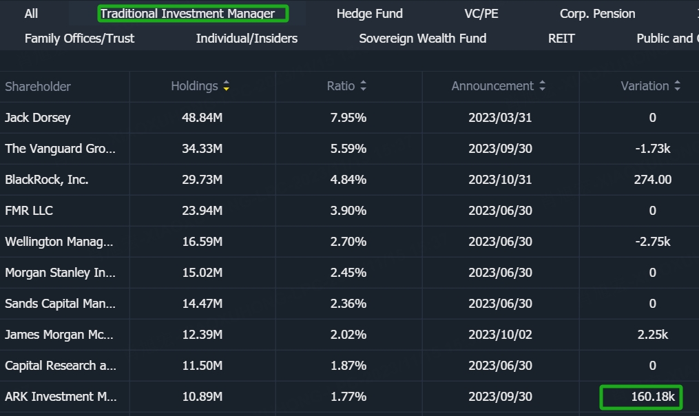The image size is (699, 416).
Task: Filter by Individual/Insiders tab
Action: click(x=247, y=39)
